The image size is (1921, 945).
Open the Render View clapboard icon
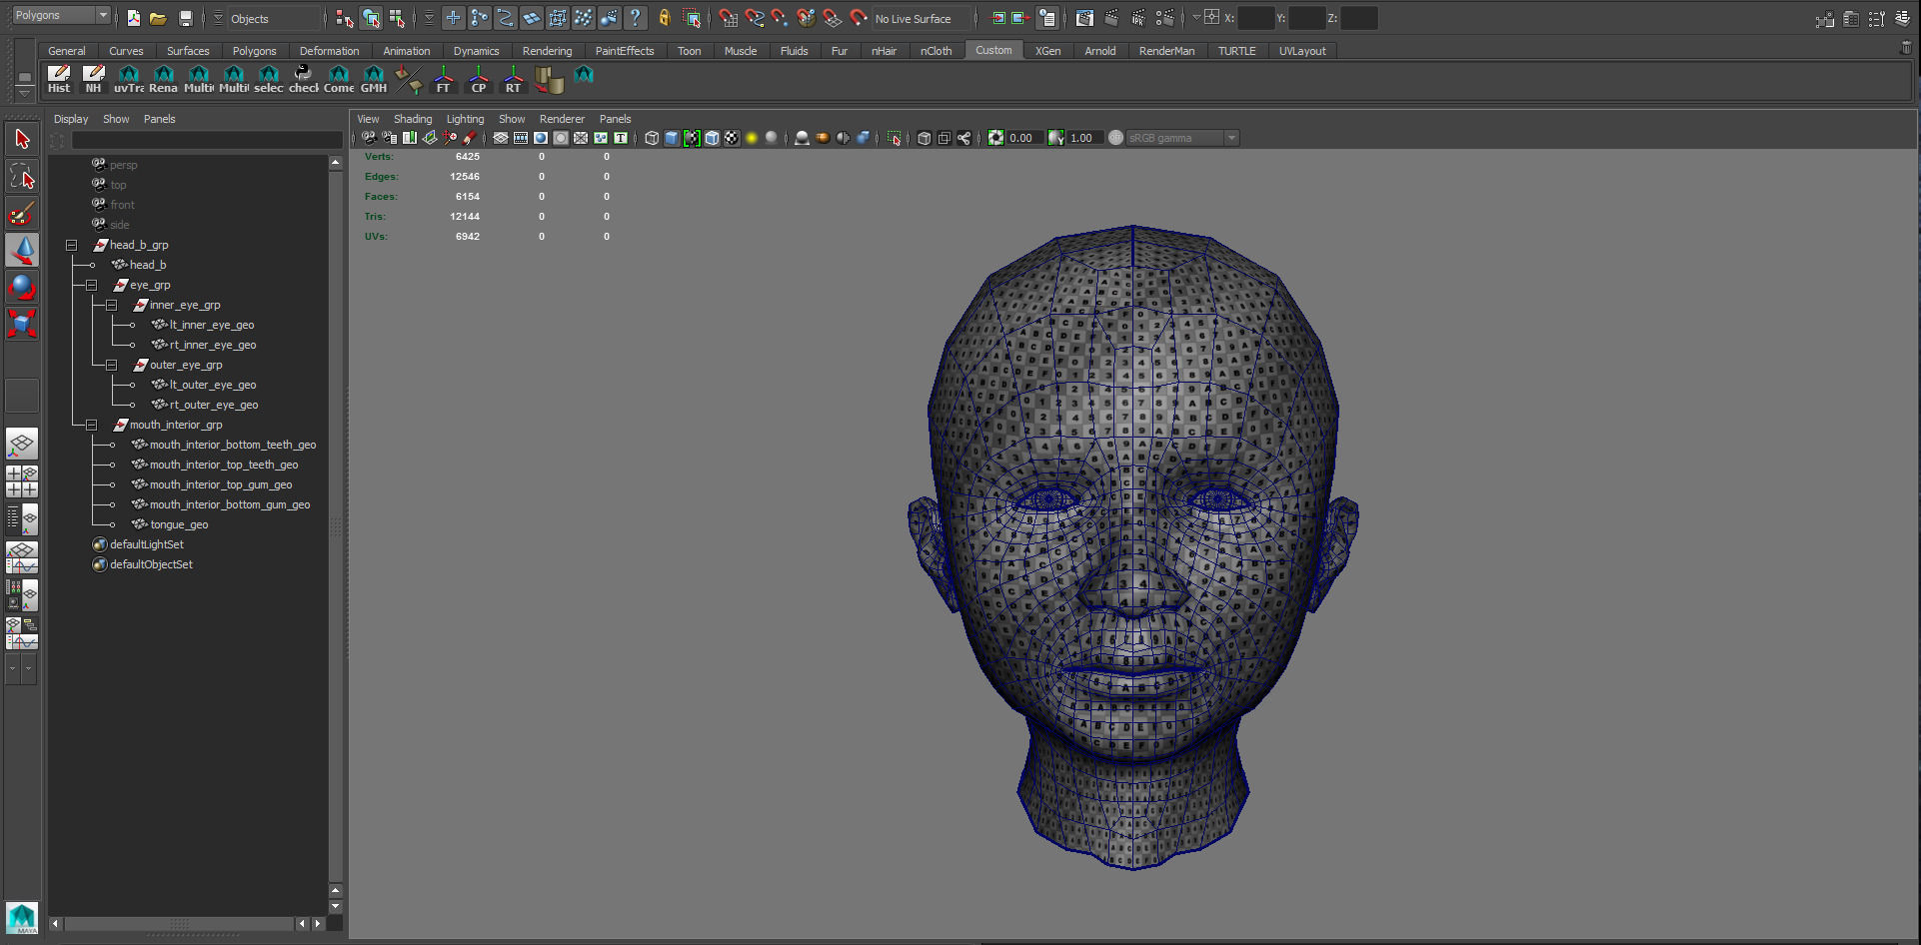click(1084, 18)
